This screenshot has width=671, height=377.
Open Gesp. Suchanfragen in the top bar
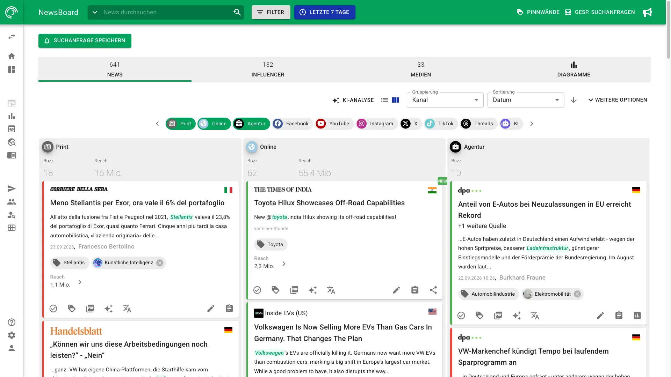click(x=600, y=12)
